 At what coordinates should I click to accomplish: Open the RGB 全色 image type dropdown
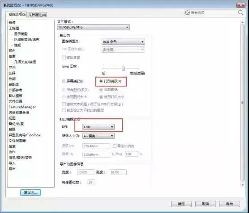point(123,42)
